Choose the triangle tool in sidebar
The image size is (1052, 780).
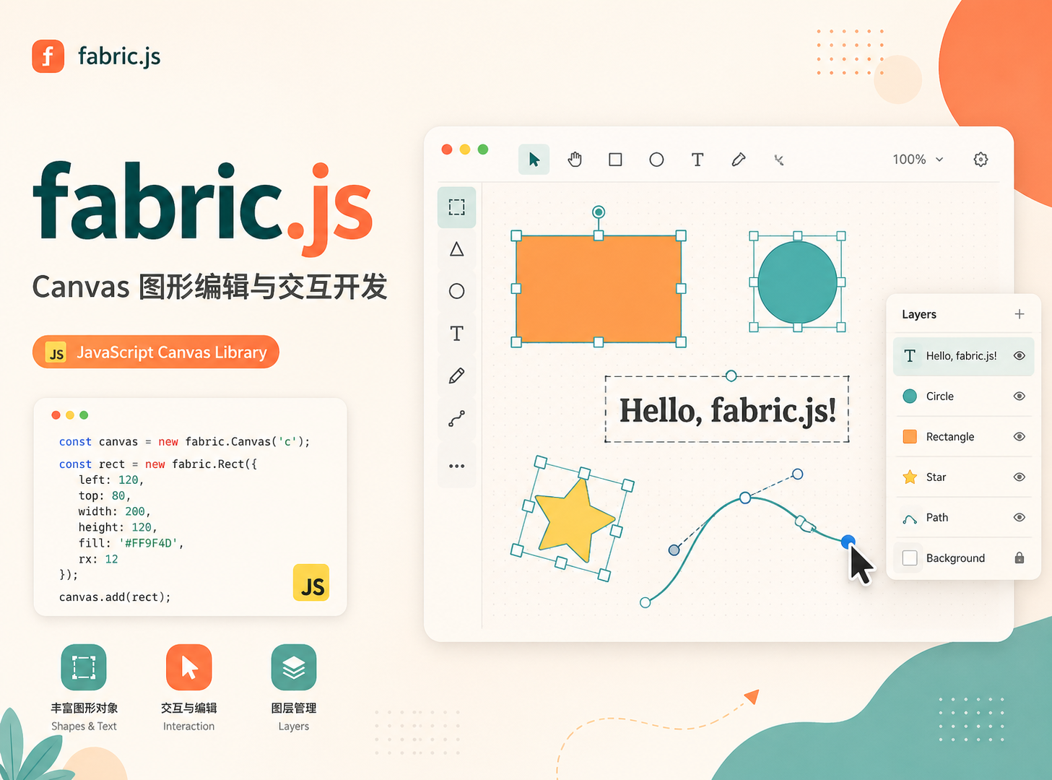tap(456, 249)
